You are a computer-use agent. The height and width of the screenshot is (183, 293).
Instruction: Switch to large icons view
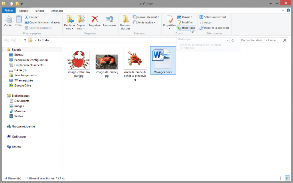click(287, 178)
